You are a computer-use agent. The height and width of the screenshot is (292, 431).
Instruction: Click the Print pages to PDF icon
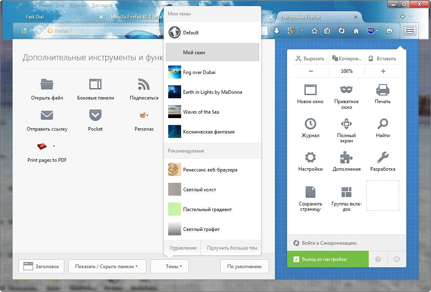point(42,146)
